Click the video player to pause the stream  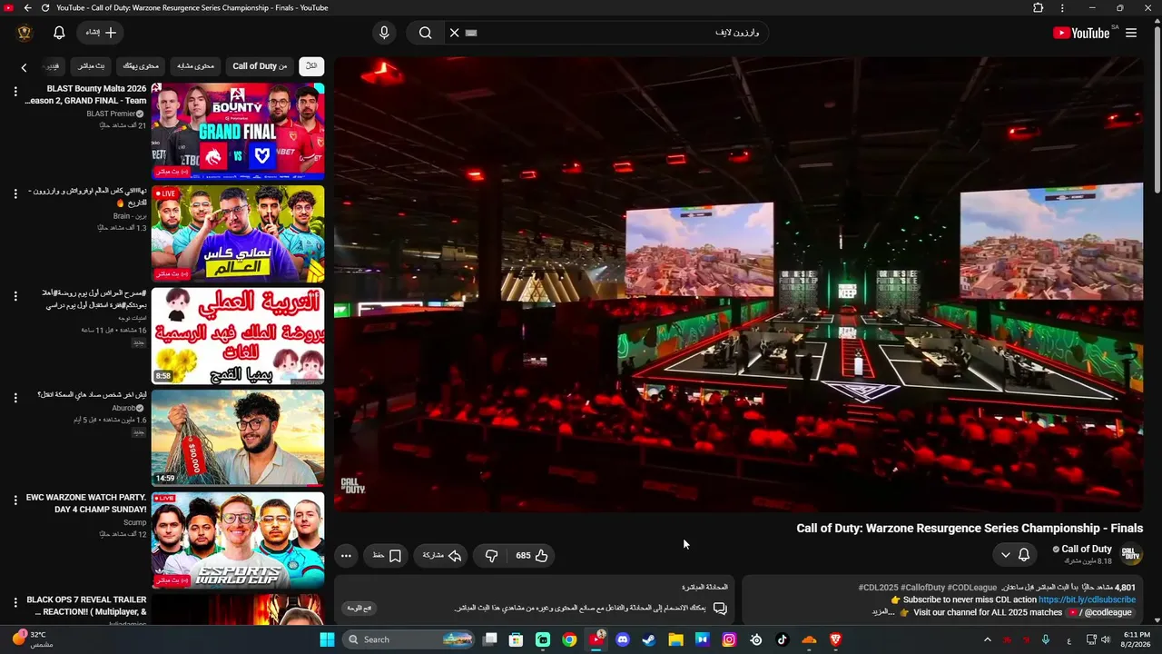(739, 284)
